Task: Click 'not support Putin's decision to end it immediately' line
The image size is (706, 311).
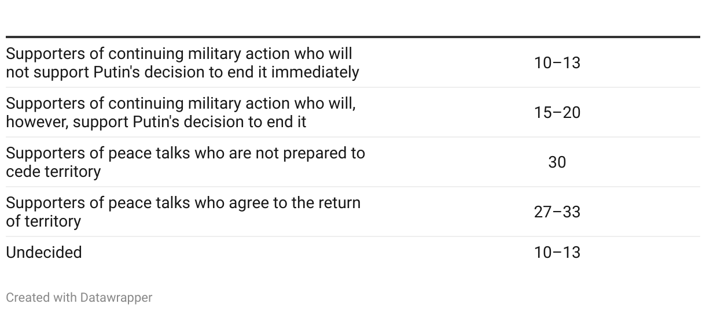Action: click(182, 72)
